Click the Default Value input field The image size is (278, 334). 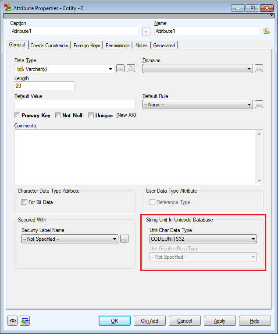click(75, 104)
